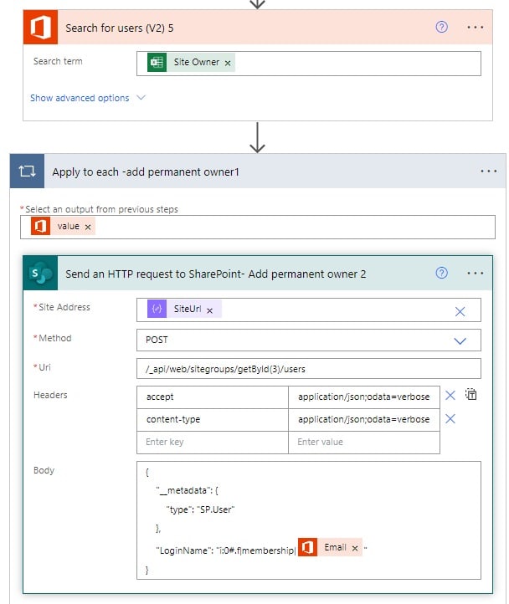Viewport: 509px width, 604px height.
Task: Click the Excel icon on the Site Owner token
Action: (x=157, y=63)
